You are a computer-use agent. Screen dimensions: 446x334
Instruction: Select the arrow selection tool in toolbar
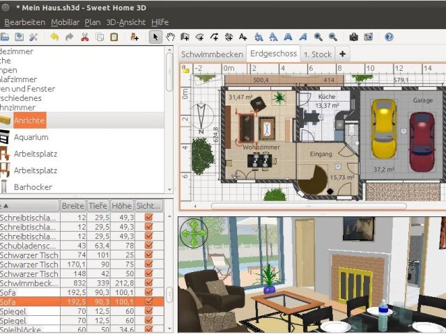[x=156, y=37]
